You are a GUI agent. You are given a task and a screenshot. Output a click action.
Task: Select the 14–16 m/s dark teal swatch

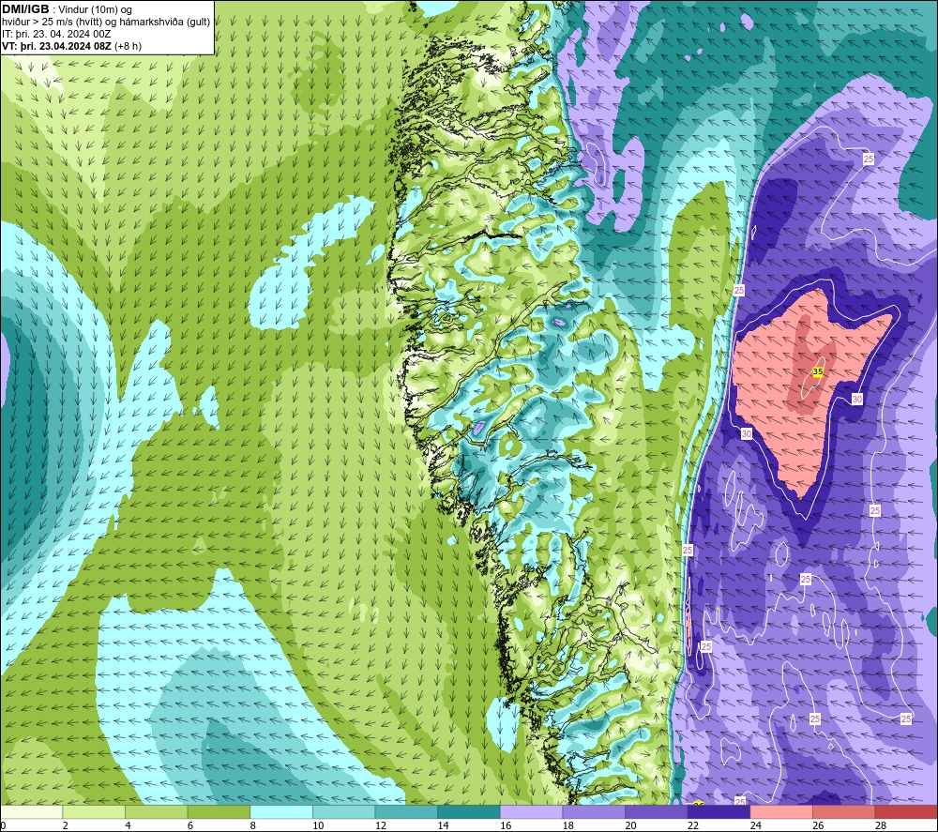coord(468,812)
